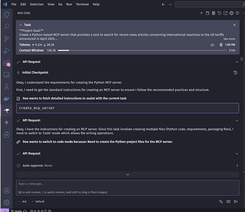Start a new task with plus icon
Viewport: 245px width, 212px height.
coord(201,13)
